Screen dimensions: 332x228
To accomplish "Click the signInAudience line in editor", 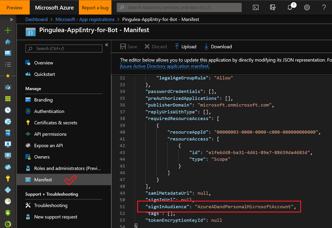I will pyautogui.click(x=220, y=206).
